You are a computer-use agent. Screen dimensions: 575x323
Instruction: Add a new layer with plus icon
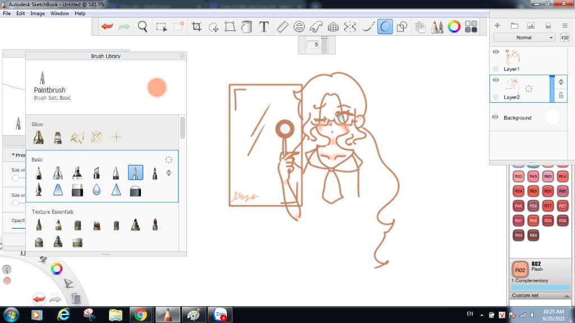coord(498,25)
